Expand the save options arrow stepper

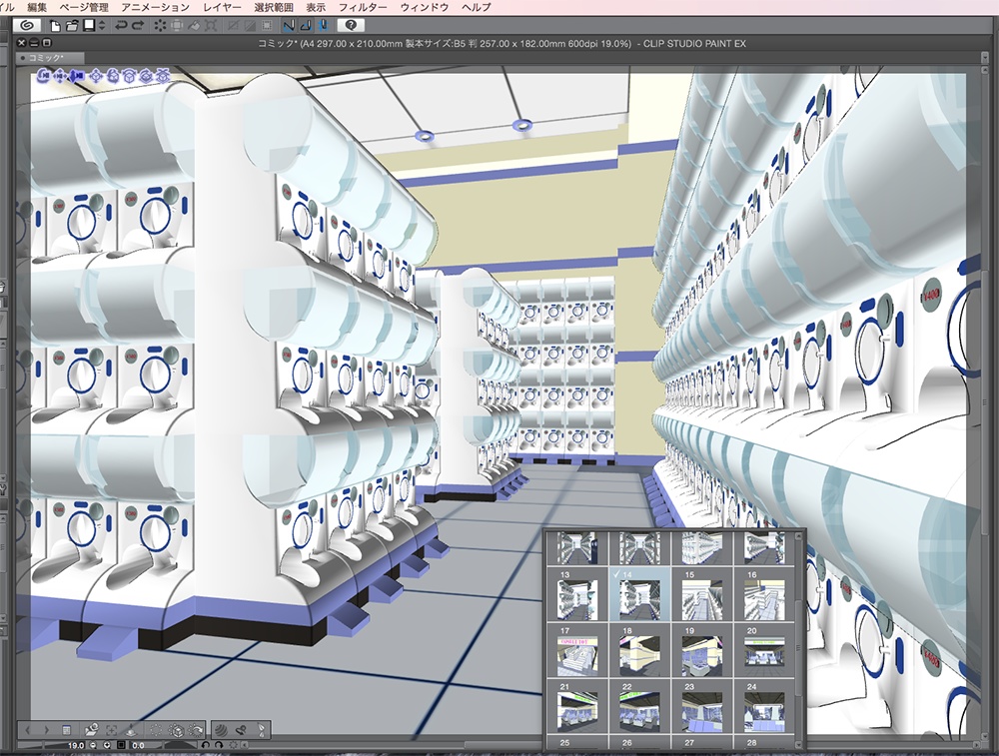(103, 25)
